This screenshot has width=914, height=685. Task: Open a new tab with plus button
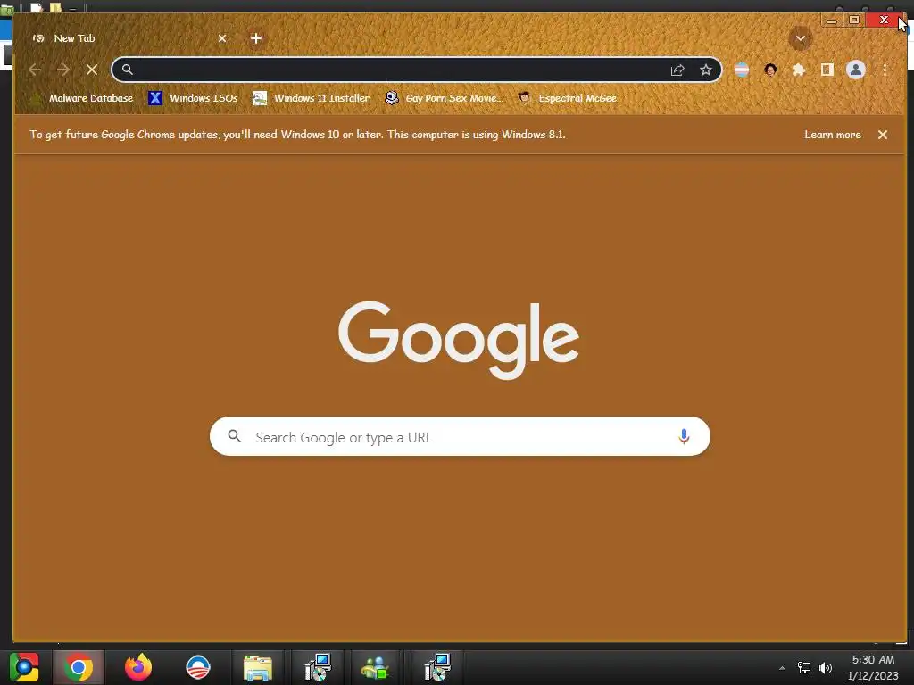[256, 38]
